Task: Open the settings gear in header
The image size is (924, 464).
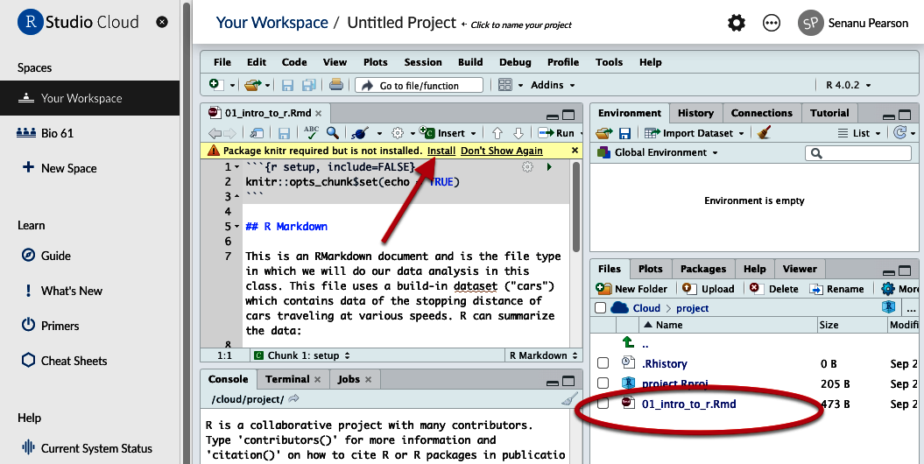Action: pyautogui.click(x=736, y=23)
